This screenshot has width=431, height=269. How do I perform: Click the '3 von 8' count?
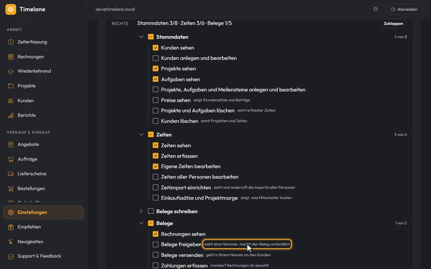[x=400, y=37]
